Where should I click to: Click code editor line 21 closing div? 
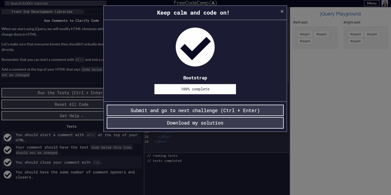coord(164,137)
